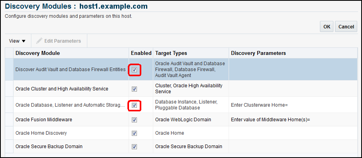362x158 pixels.
Task: Select the Oracle Fusion Middleware row
Action: click(x=44, y=119)
